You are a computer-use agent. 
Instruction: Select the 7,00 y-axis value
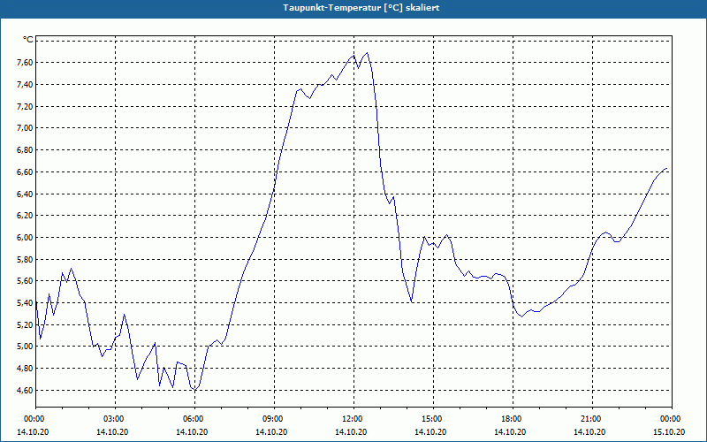[25, 128]
